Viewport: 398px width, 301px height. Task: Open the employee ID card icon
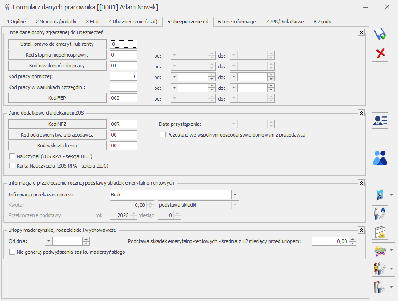pos(380,120)
